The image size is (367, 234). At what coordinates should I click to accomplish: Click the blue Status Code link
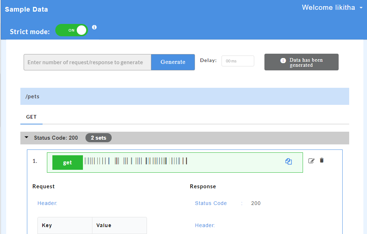tap(211, 203)
